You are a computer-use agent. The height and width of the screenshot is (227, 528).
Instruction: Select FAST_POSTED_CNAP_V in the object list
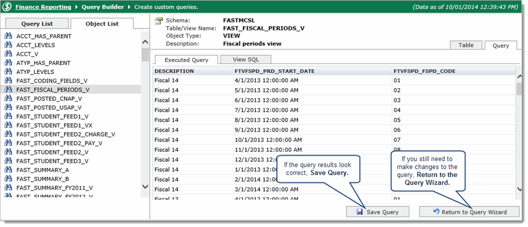point(71,99)
